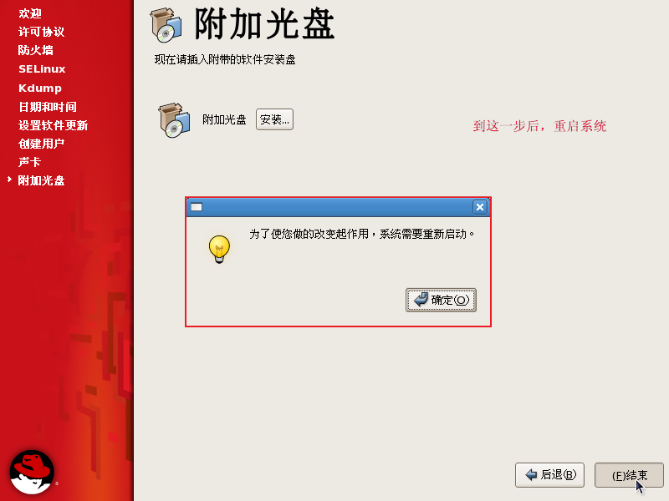This screenshot has width=669, height=501.
Task: Click the large CD package header icon
Action: pos(166,26)
